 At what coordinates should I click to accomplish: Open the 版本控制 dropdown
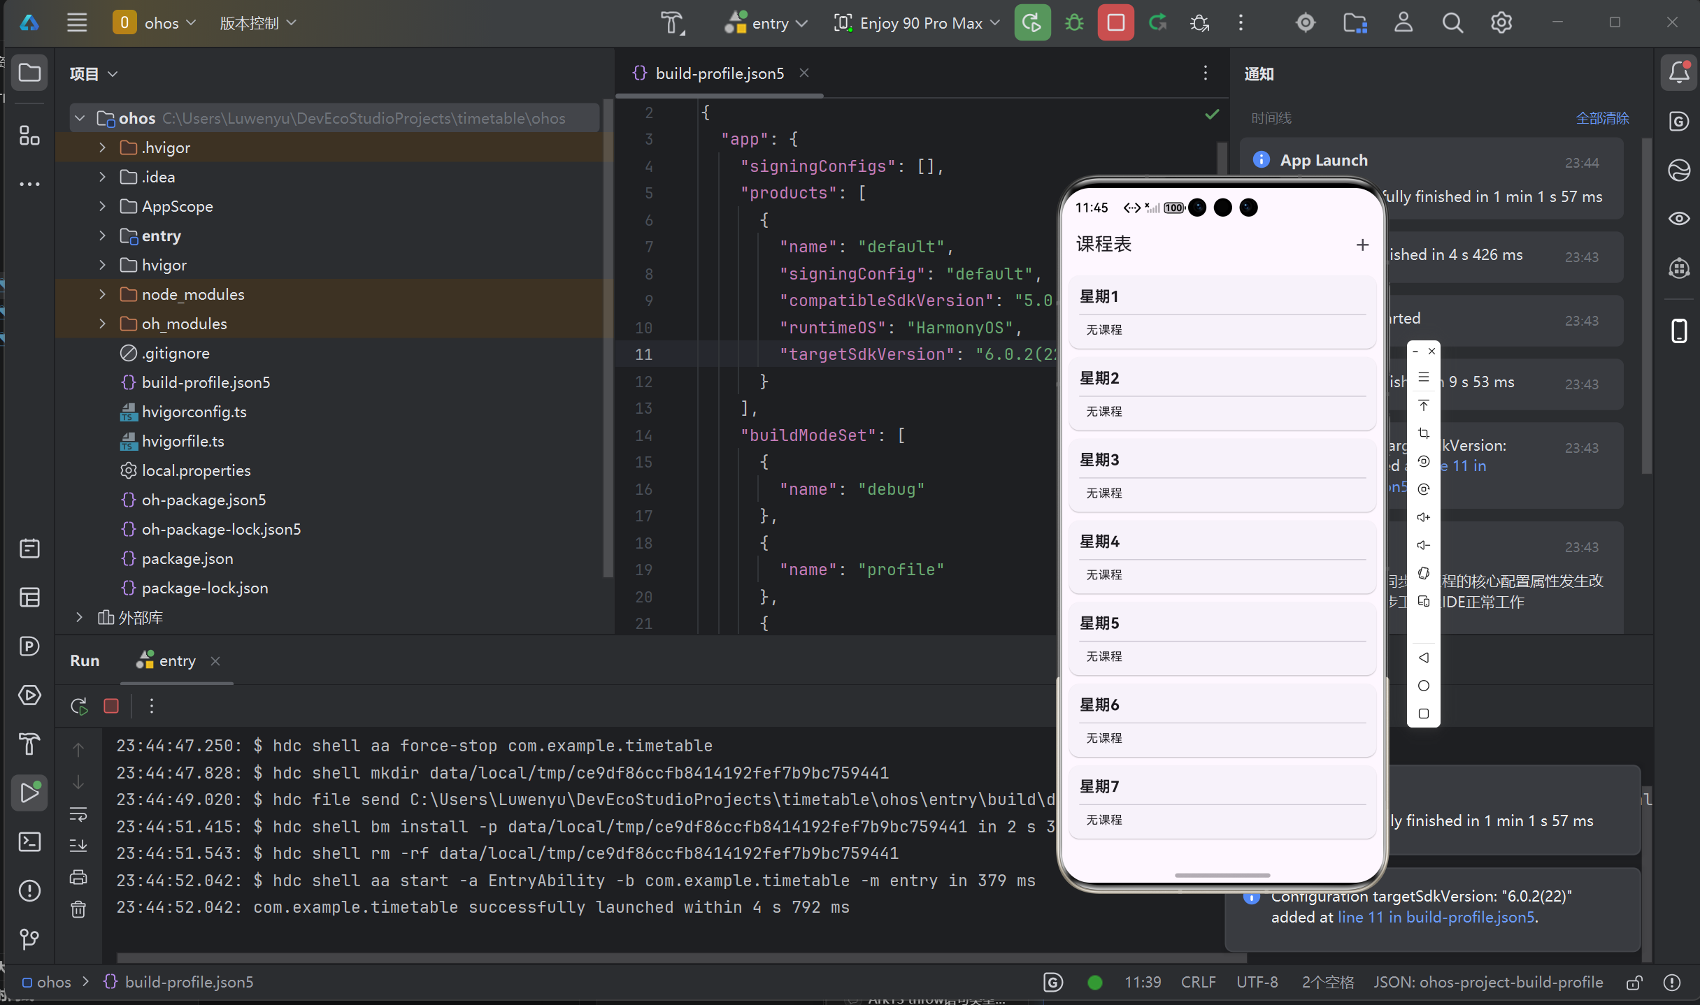258,22
